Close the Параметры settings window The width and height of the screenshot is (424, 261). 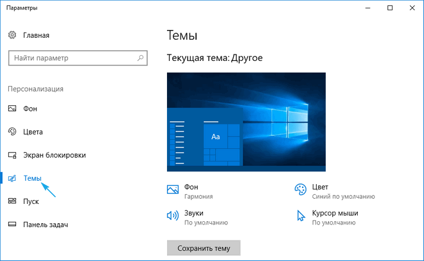(412, 8)
